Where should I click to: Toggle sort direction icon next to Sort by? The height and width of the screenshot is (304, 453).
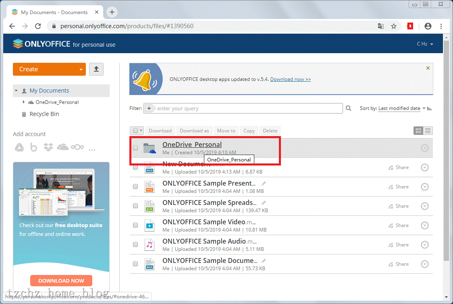[x=429, y=109]
